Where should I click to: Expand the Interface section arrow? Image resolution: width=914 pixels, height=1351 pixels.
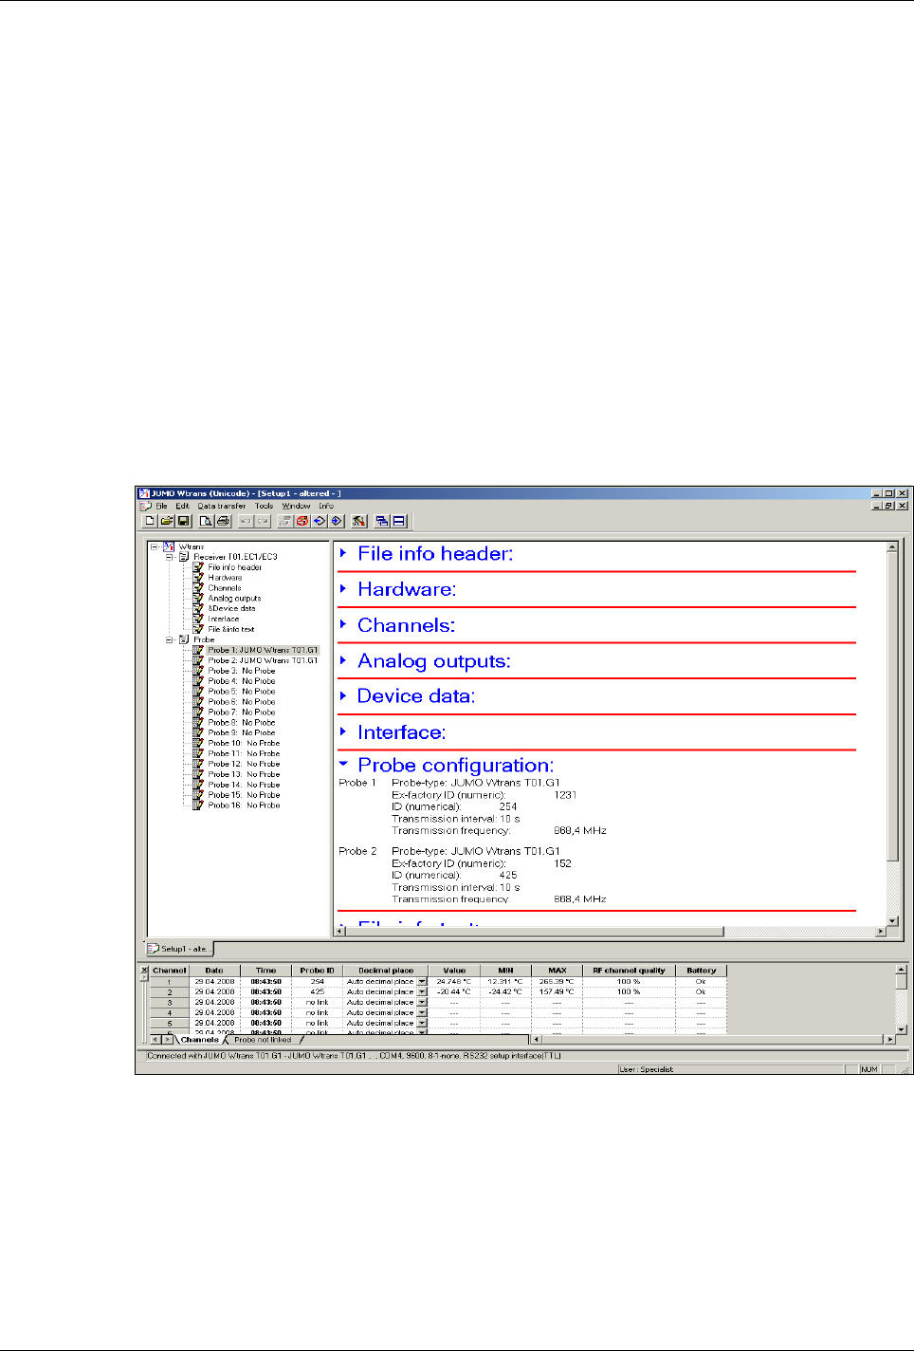[343, 731]
